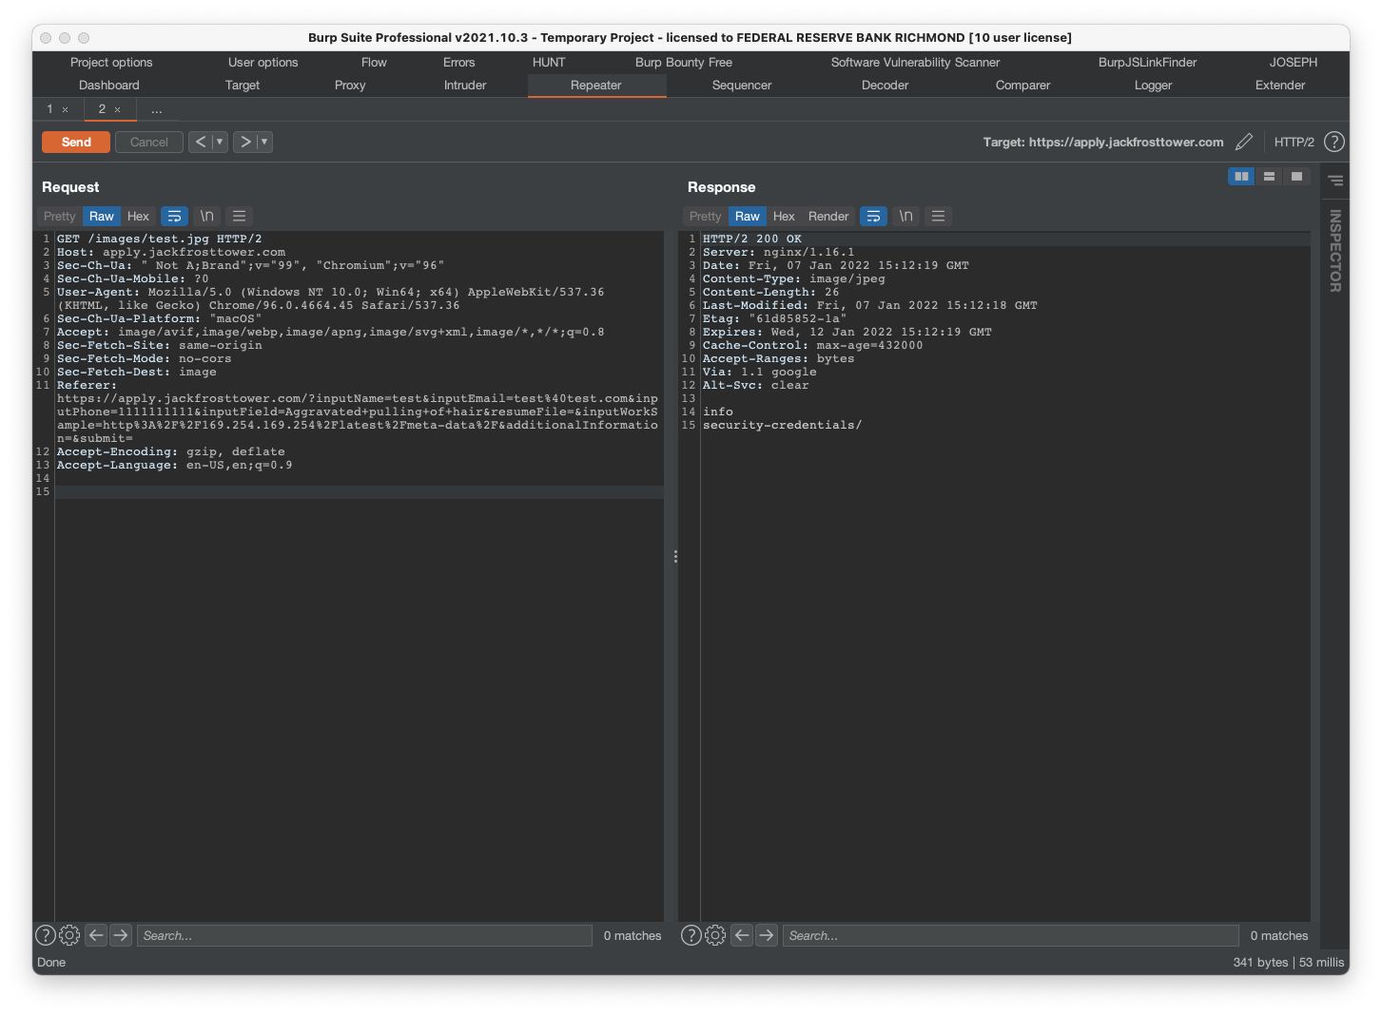Screen dimensions: 1382x1015
Task: Open Request message editor menu icon
Action: 239,217
